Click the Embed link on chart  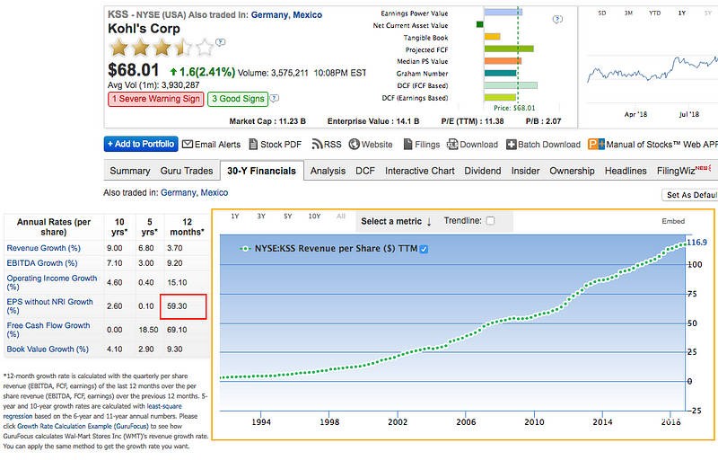point(672,221)
